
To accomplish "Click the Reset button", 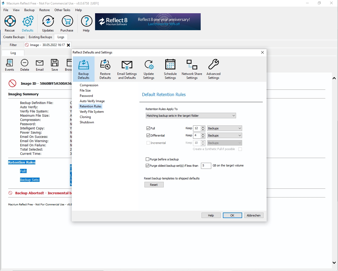I will coord(154,185).
